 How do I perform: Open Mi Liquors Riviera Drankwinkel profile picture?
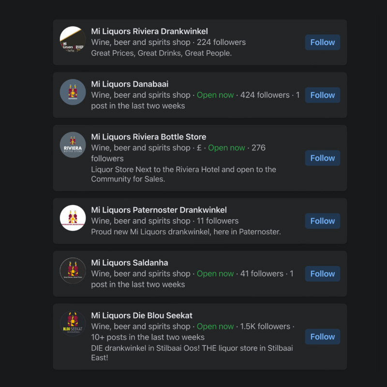(x=73, y=40)
